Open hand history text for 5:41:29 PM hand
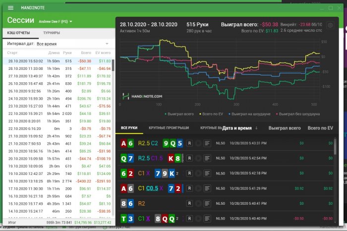Screen dimensions: 347x231 (207, 188)
